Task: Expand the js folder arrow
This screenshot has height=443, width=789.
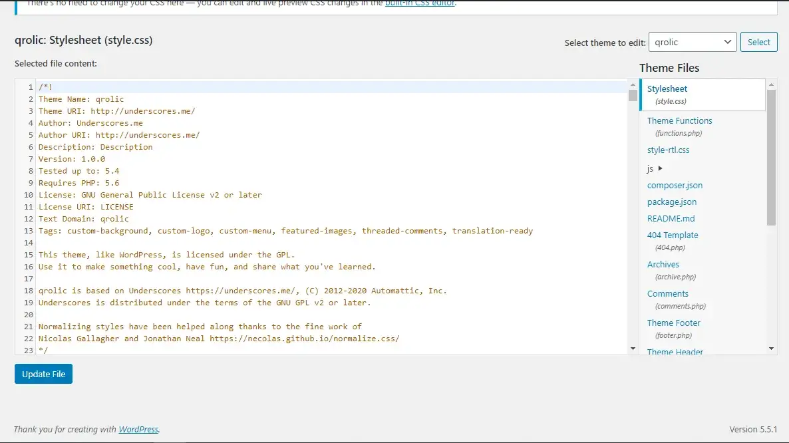Action: click(660, 169)
